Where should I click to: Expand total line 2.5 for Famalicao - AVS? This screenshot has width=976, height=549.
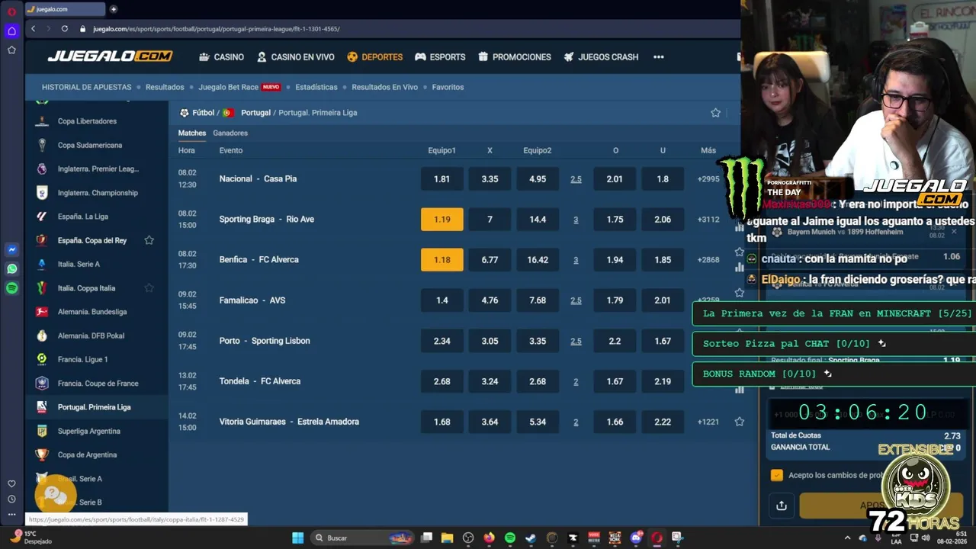(x=576, y=300)
